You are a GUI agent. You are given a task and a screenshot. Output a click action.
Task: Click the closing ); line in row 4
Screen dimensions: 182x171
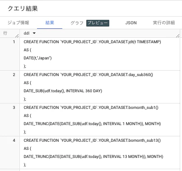pos(25,165)
